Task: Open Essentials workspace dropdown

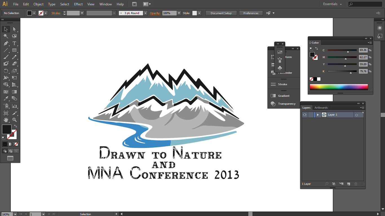Action: point(332,4)
